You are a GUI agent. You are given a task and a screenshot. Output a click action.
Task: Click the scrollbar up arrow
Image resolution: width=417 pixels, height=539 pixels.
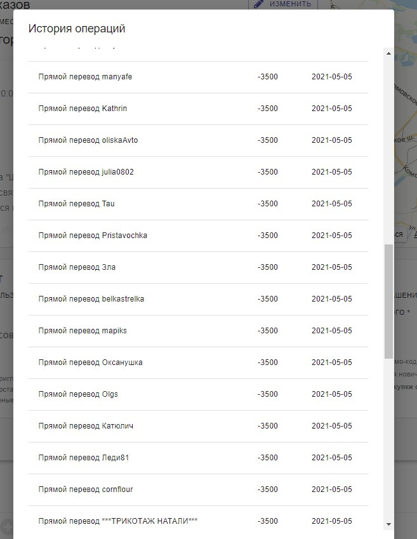click(x=389, y=53)
